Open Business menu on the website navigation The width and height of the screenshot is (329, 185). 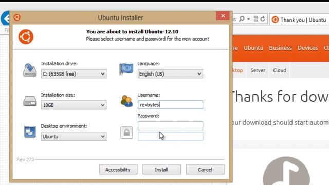point(280,48)
